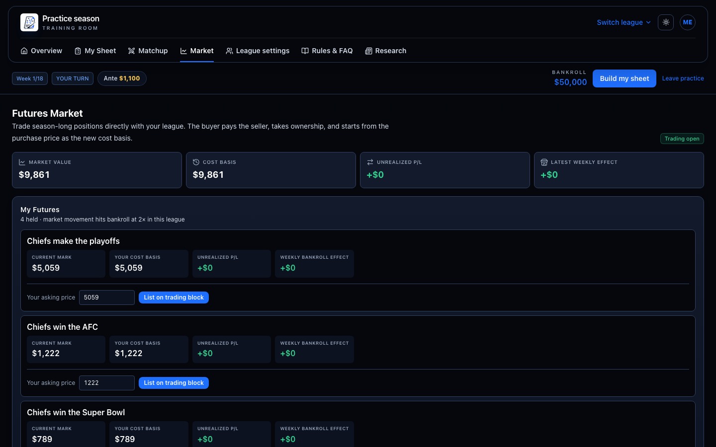List Chiefs make the playoffs on trading block

(x=174, y=298)
